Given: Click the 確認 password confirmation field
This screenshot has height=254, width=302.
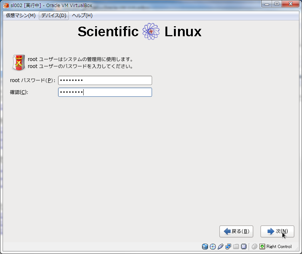Looking at the screenshot, I should point(105,92).
